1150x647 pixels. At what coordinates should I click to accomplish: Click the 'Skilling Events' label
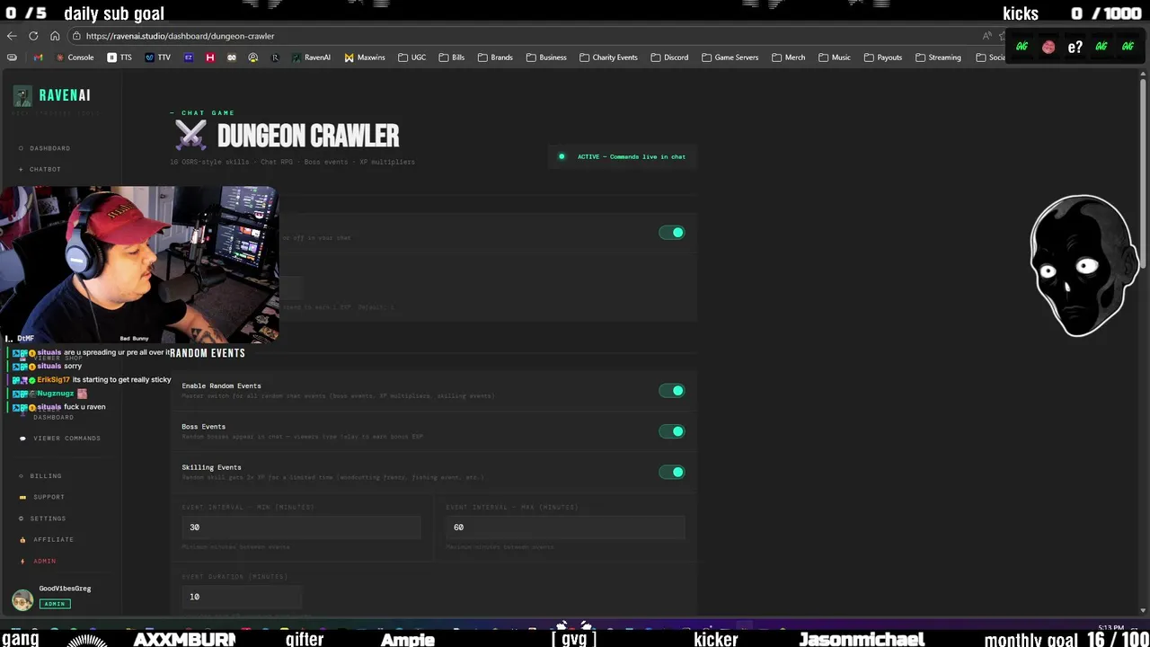point(211,467)
